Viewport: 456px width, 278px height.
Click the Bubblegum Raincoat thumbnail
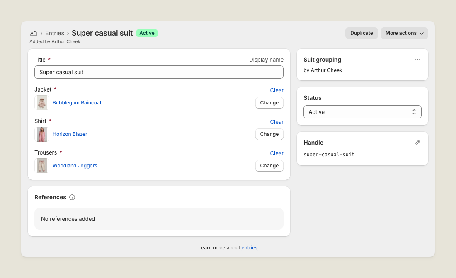tap(42, 103)
